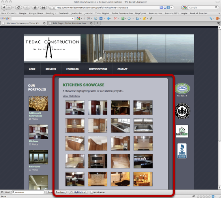Click the Find text input field

point(28,192)
